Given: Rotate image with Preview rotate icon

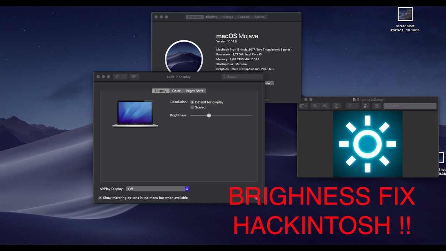Looking at the screenshot, I should click(365, 106).
